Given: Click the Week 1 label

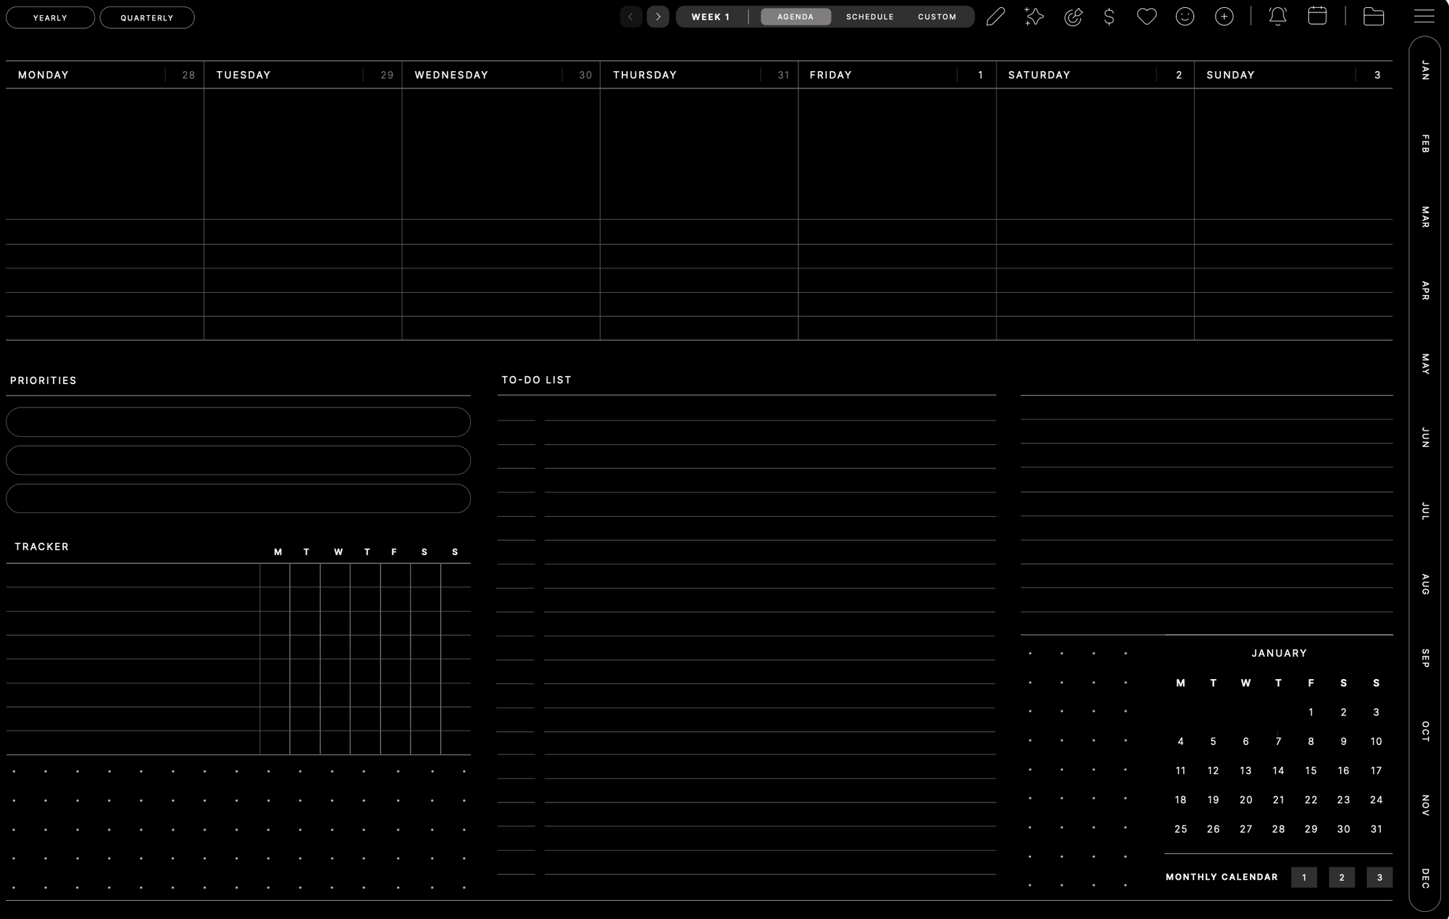Looking at the screenshot, I should tap(711, 17).
